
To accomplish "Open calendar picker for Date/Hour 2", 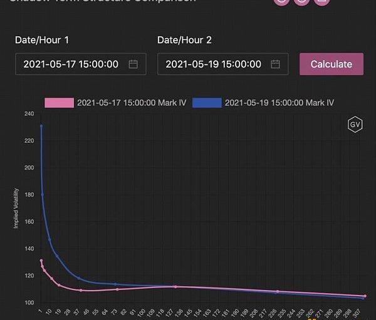I will click(x=275, y=64).
